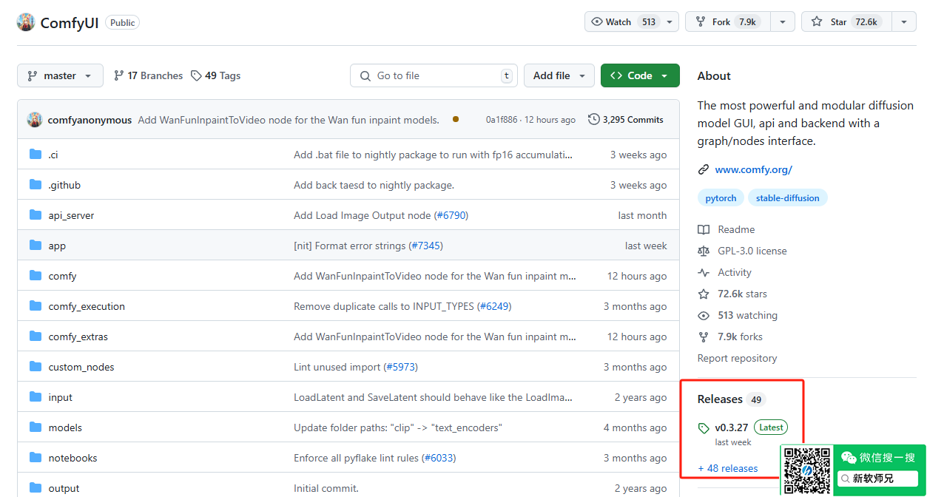
Task: Click the ComfyUI repository avatar icon
Action: point(26,22)
